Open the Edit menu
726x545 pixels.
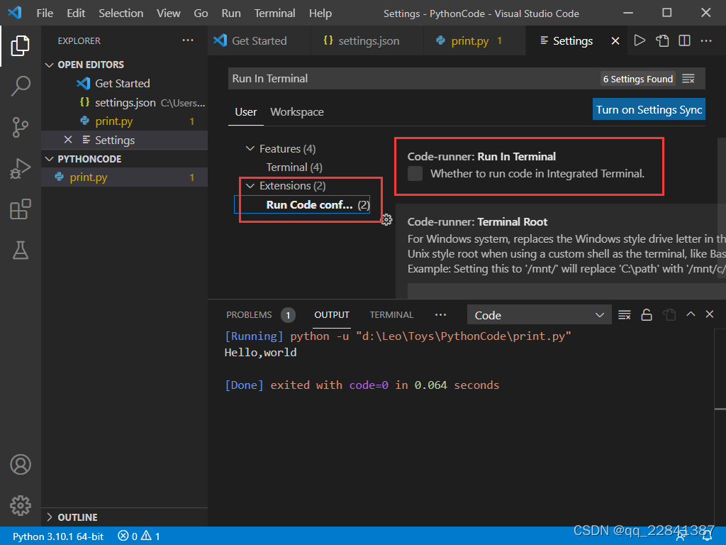tap(75, 13)
